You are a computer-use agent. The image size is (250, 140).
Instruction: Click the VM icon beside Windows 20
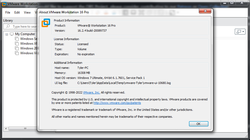(x=17, y=48)
